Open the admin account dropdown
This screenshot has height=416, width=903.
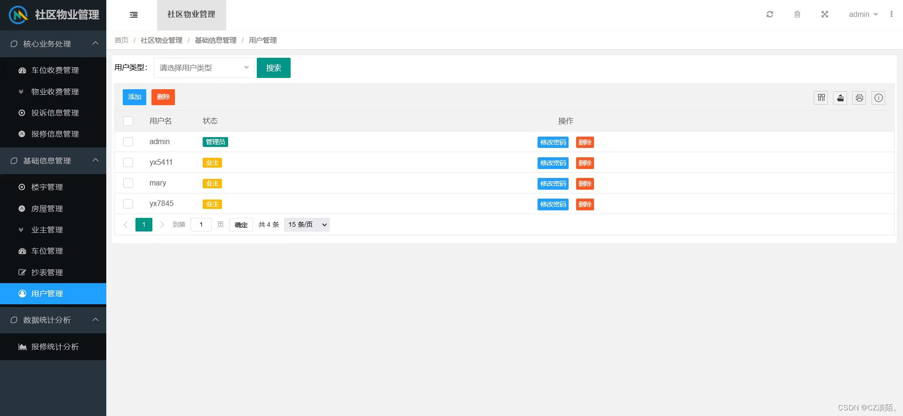863,15
